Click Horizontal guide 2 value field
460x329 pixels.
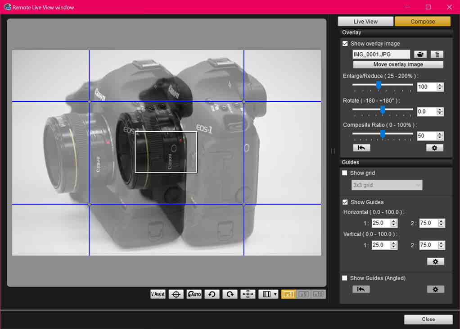[x=428, y=223]
